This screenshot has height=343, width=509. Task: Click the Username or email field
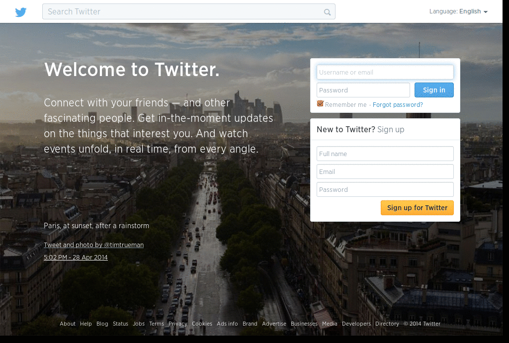click(385, 72)
